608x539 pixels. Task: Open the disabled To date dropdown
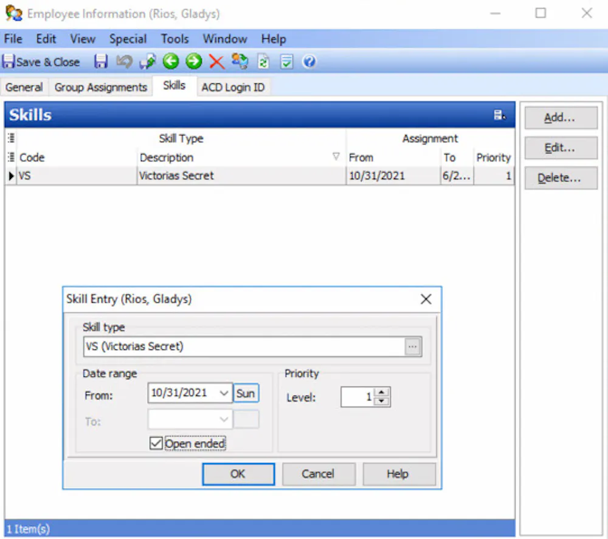224,419
